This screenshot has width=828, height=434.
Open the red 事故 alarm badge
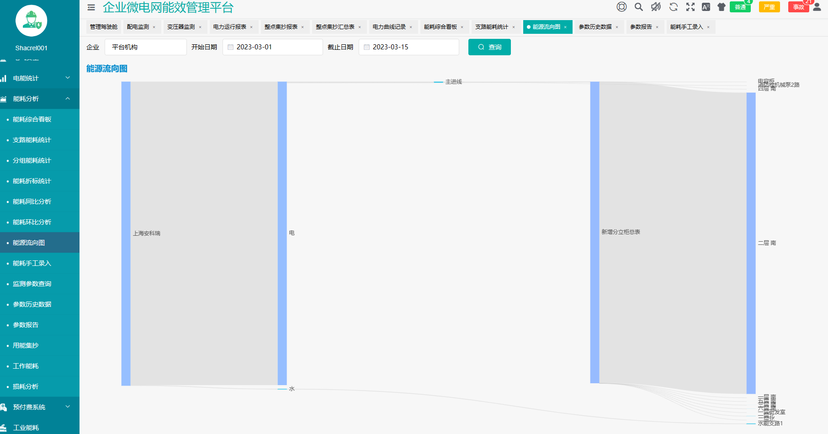(798, 7)
